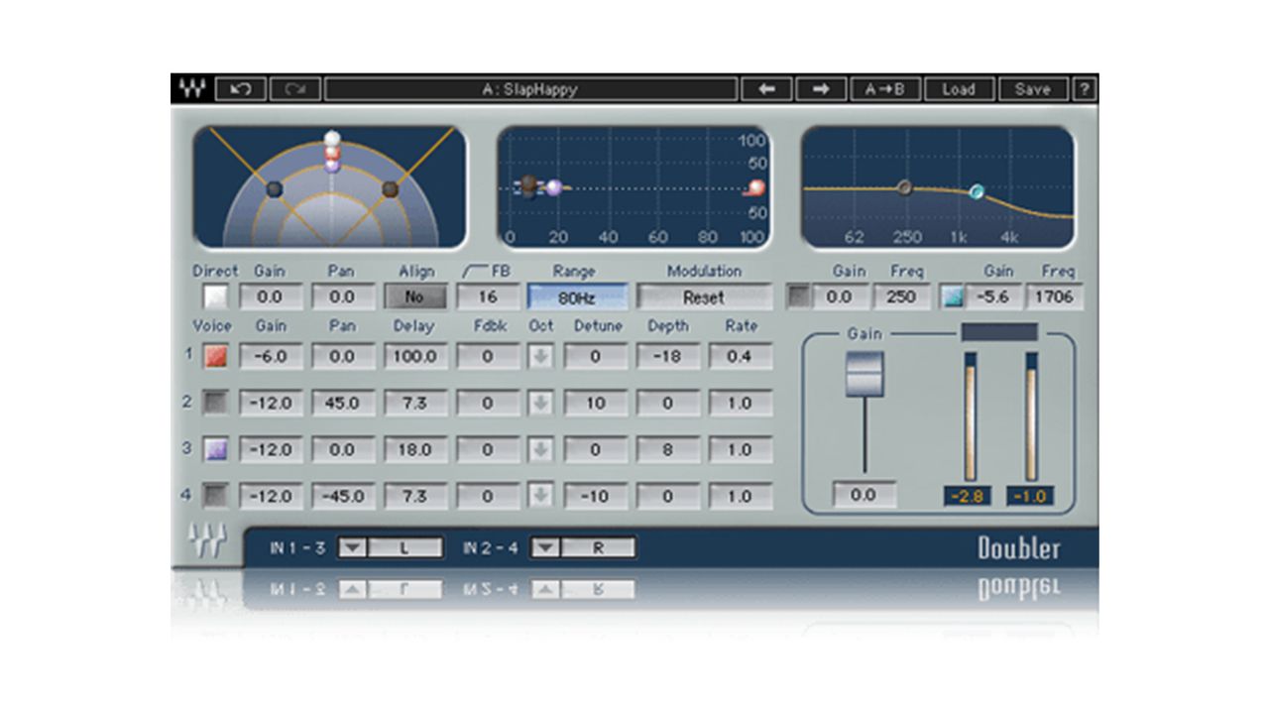The image size is (1269, 714).
Task: Click Voice 2 Detune value 10
Action: pos(596,403)
